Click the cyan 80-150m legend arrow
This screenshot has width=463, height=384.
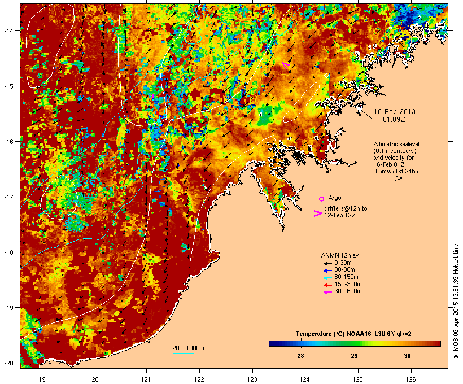tap(327, 278)
